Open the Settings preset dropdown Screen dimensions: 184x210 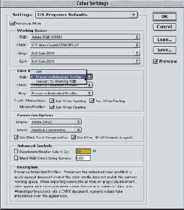(86, 15)
